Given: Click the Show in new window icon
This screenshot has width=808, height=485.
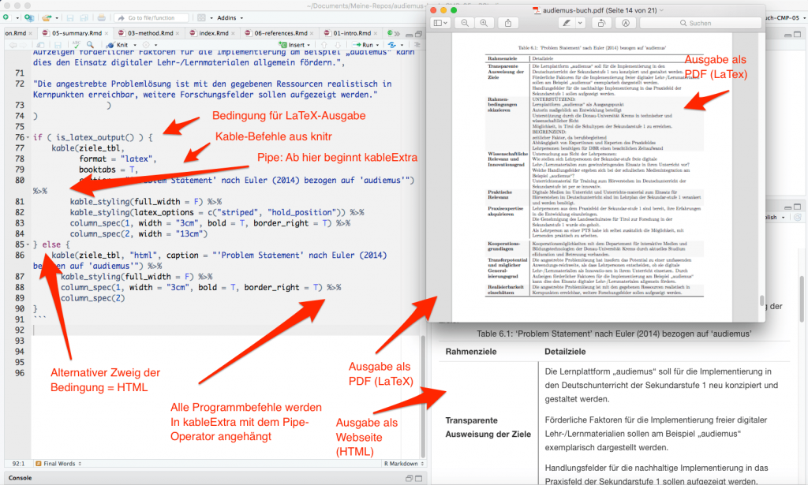Looking at the screenshot, I should pos(40,45).
